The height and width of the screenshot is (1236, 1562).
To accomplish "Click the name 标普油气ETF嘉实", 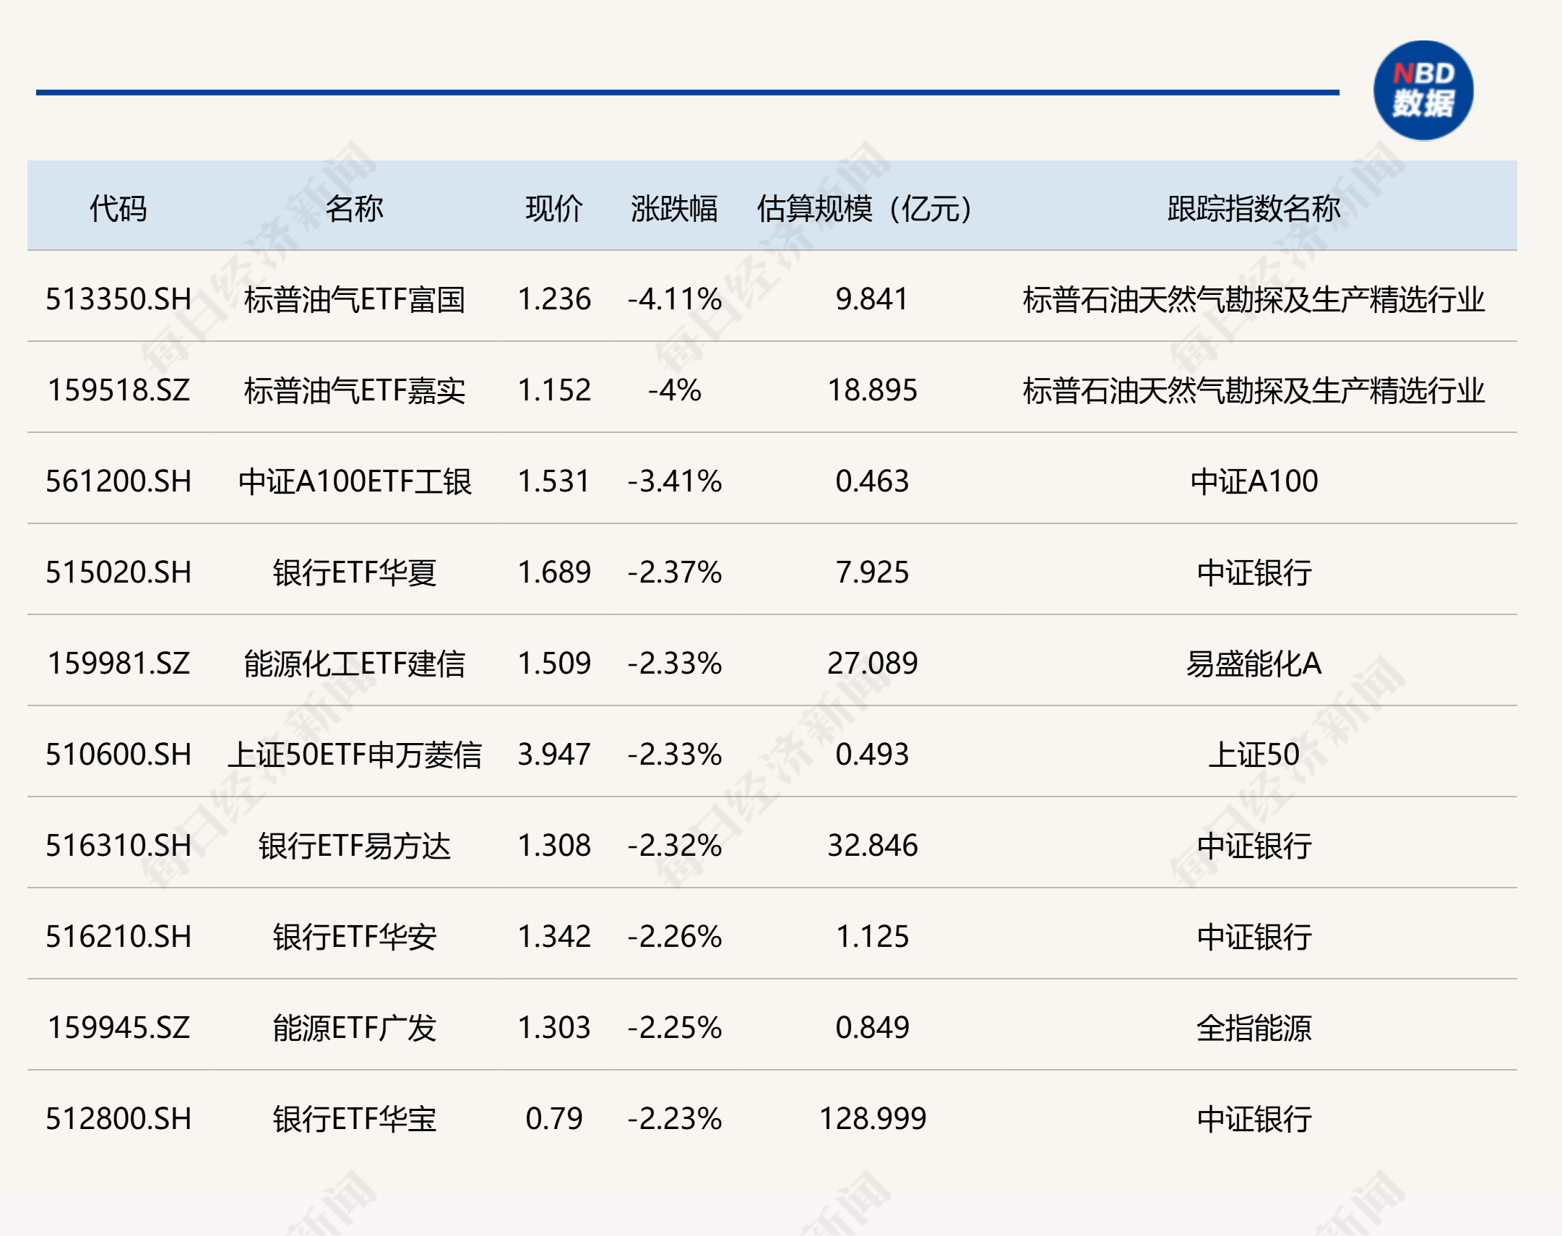I will pyautogui.click(x=354, y=391).
